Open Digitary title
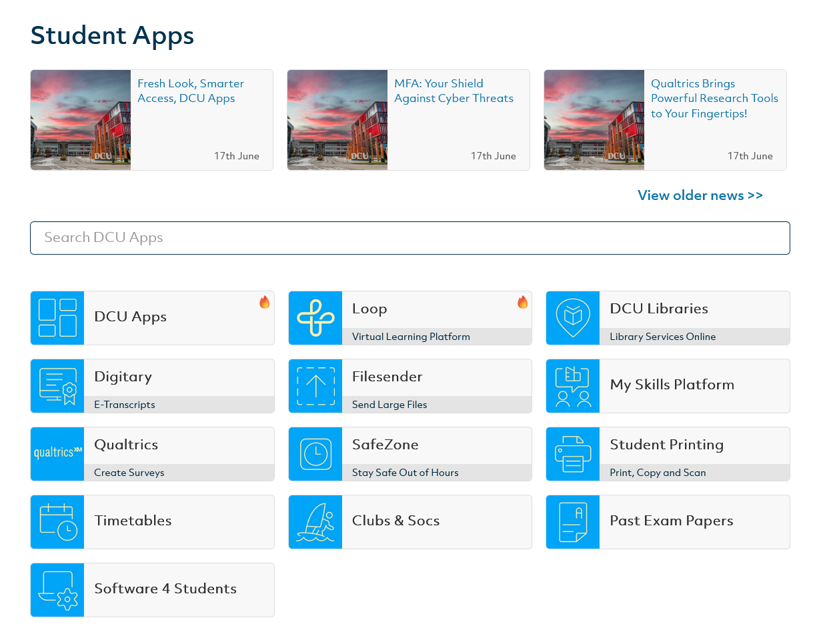 [x=123, y=377]
